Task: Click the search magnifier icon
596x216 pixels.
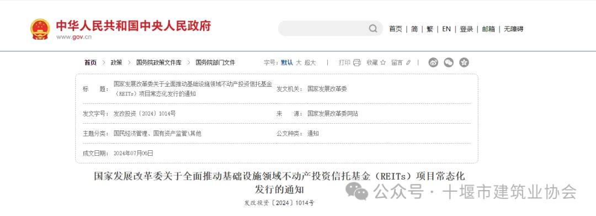Action: (373, 29)
